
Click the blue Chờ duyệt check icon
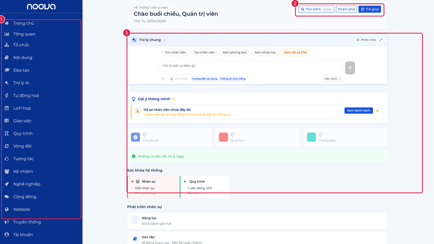[x=136, y=137]
